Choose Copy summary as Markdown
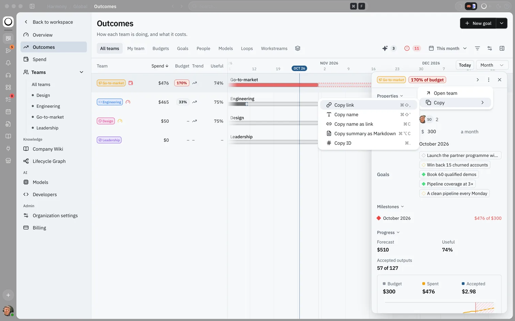 369,133
